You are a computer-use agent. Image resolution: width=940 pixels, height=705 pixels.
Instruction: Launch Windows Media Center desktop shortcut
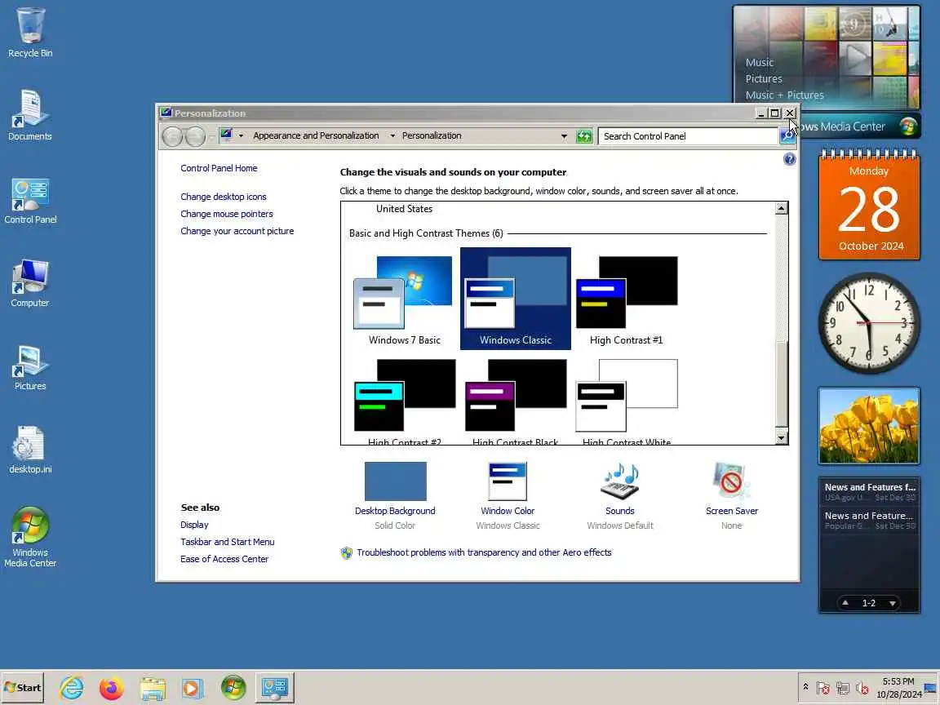30,537
